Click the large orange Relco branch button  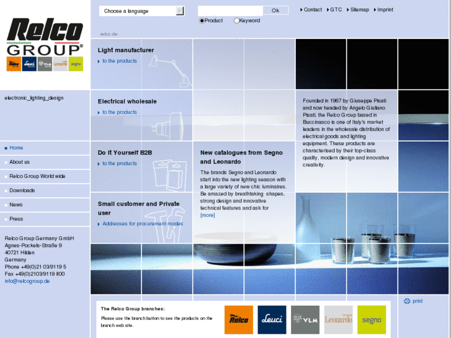pos(239,320)
